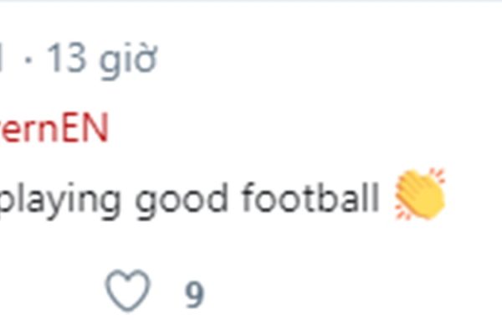Click the letters ern in the red handle
502x335 pixels.
point(32,130)
